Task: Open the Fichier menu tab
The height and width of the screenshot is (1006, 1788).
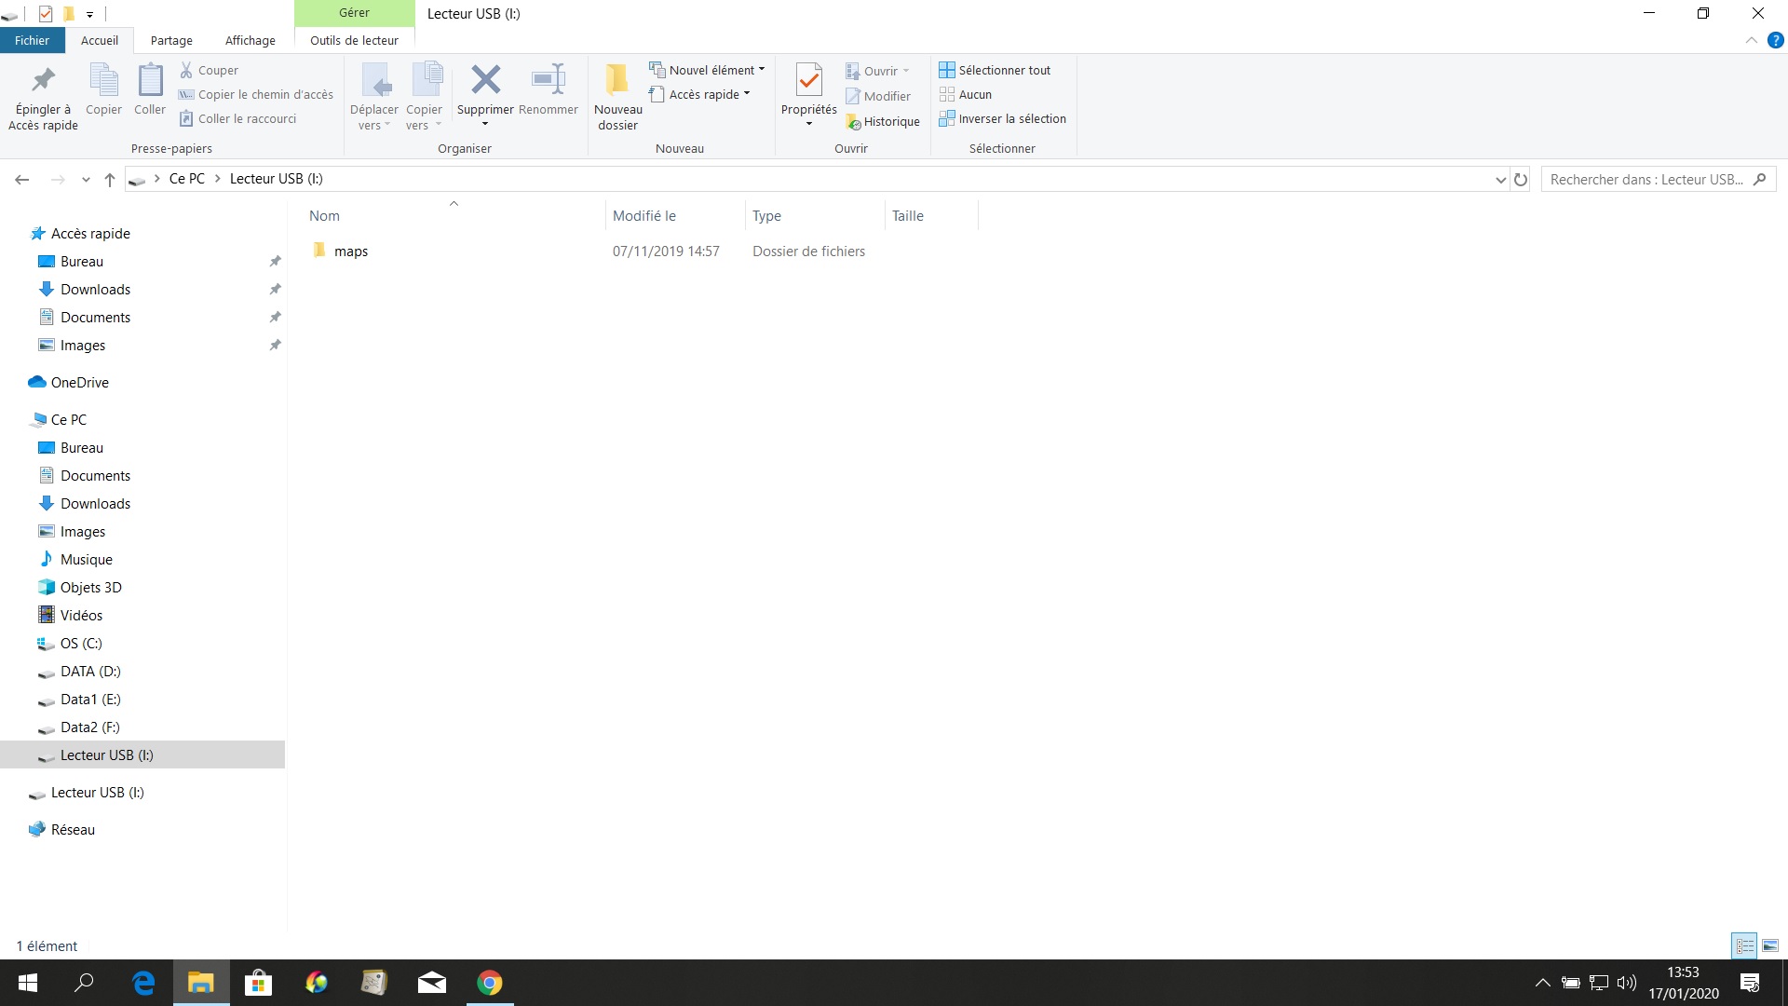Action: [x=32, y=40]
